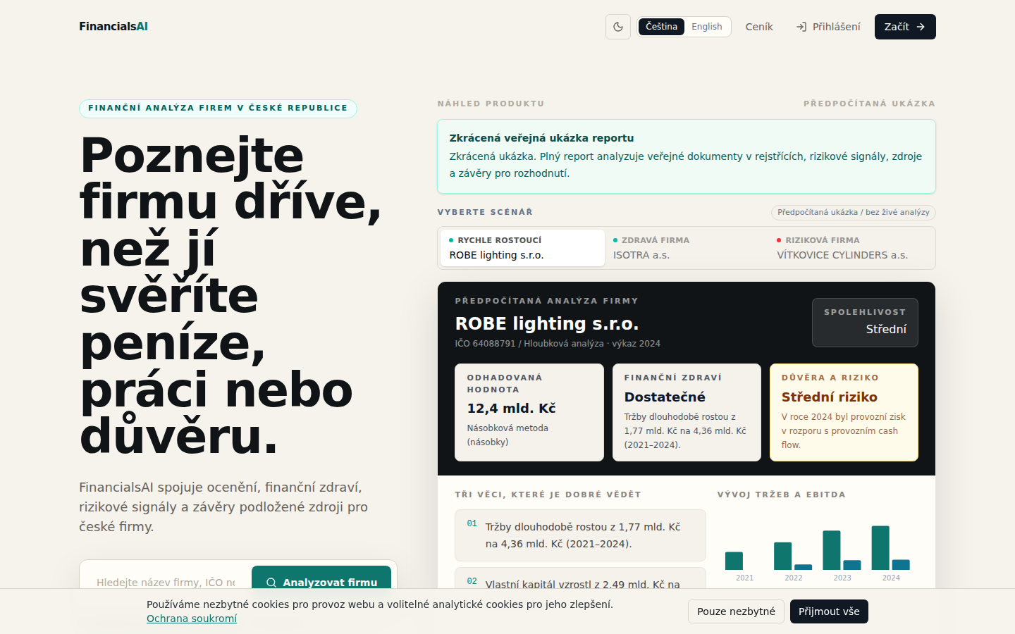
Task: Click the 2024 revenue bar in chart
Action: (x=880, y=547)
